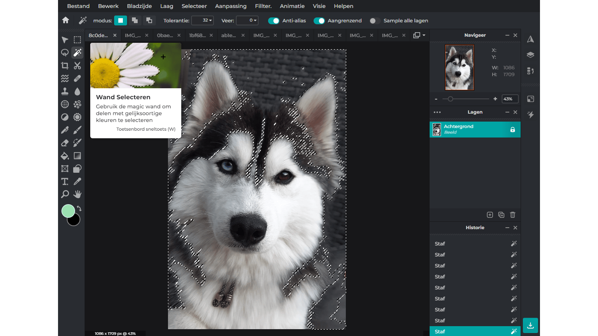Turn off the Aangrenzend toggle
This screenshot has height=336, width=598.
[x=319, y=21]
